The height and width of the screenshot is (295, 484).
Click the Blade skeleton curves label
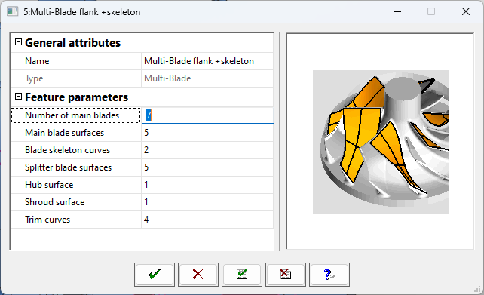pos(67,150)
